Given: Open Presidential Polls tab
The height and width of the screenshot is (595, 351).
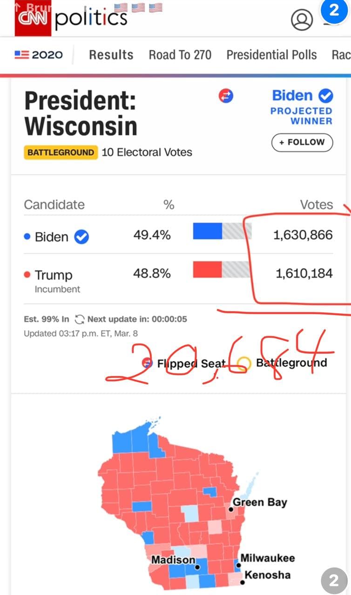Looking at the screenshot, I should point(271,55).
